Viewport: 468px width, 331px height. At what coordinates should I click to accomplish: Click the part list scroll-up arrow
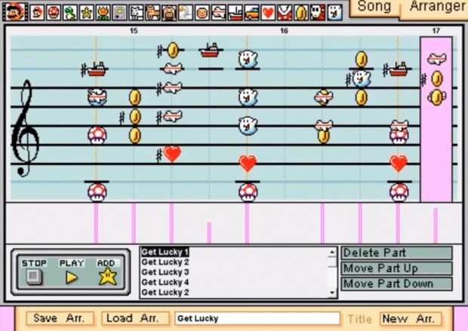pyautogui.click(x=332, y=253)
